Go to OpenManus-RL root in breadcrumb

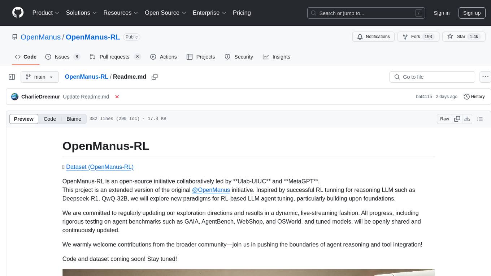click(x=86, y=77)
